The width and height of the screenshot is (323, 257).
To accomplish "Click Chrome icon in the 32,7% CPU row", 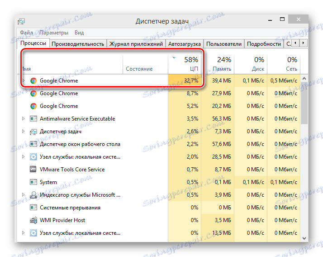I will (x=33, y=81).
